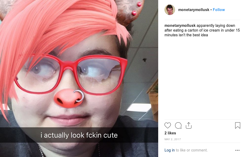Image resolution: width=246 pixels, height=157 pixels.
Task: View who liked via "2 likes"
Action: tap(170, 133)
